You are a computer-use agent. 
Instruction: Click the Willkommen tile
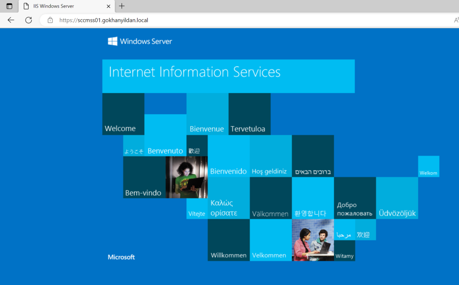coord(229,240)
